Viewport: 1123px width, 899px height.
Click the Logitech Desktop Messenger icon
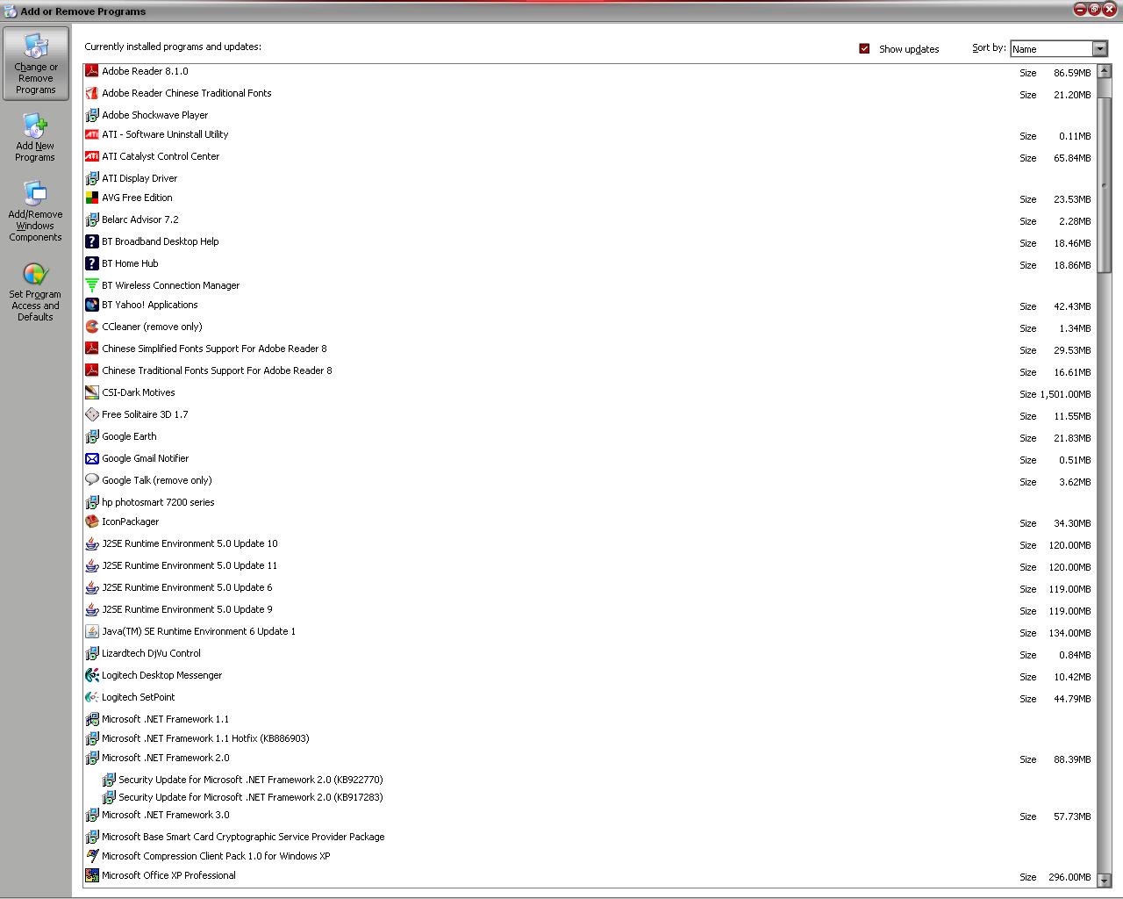(91, 675)
